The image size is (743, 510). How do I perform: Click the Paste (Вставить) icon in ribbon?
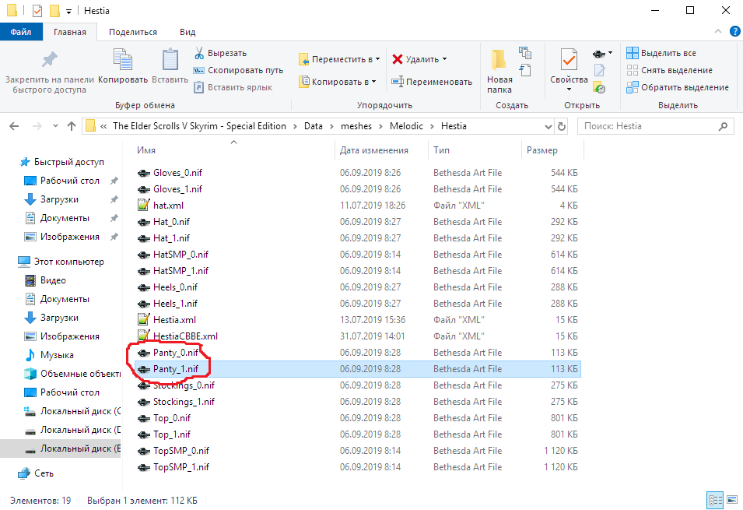pos(170,62)
